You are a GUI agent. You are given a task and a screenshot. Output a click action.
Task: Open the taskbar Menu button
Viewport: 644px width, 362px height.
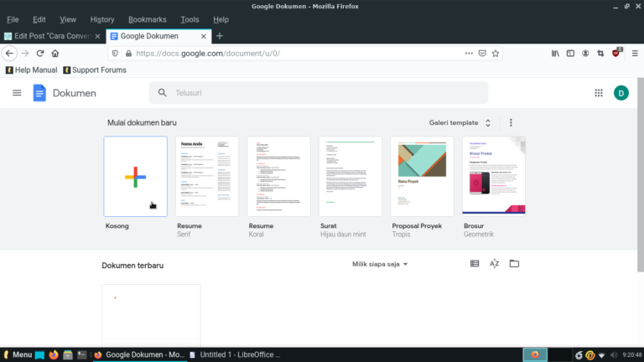click(x=18, y=354)
